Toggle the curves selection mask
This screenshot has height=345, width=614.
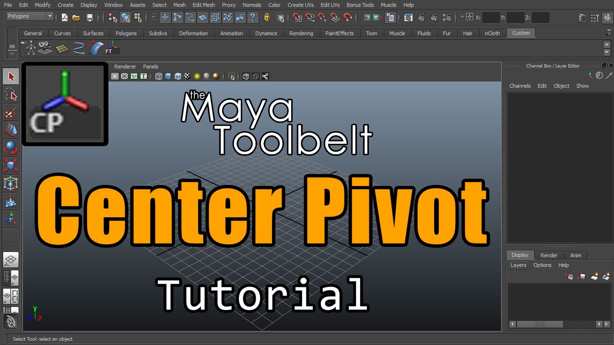tap(190, 17)
